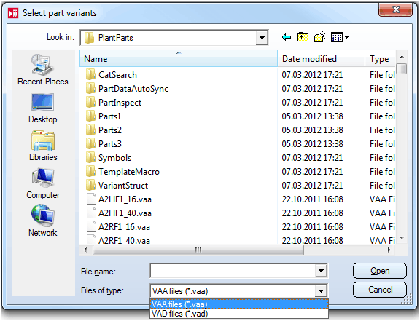Open Libraries in places bar
The image size is (420, 321).
pos(43,146)
